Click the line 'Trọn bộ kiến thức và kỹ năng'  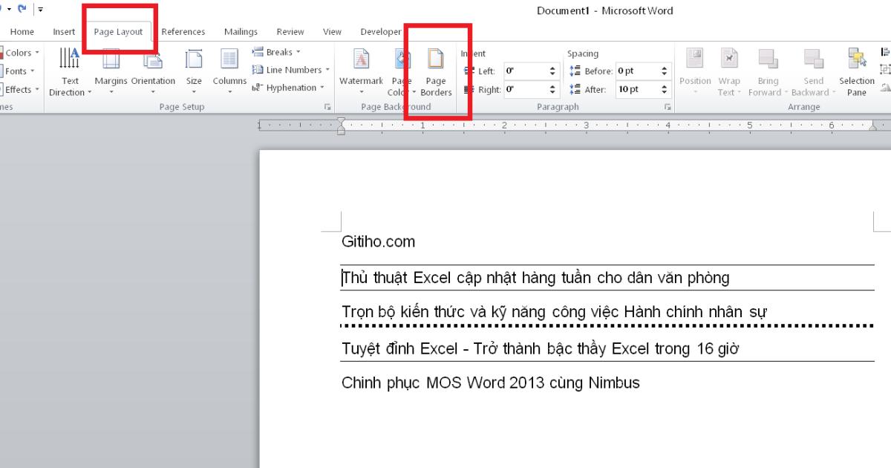point(554,312)
